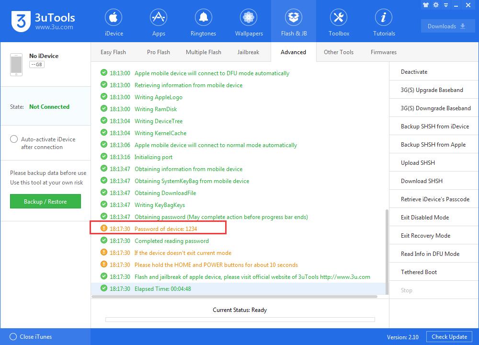Click the Upload SHSH option

(x=434, y=163)
